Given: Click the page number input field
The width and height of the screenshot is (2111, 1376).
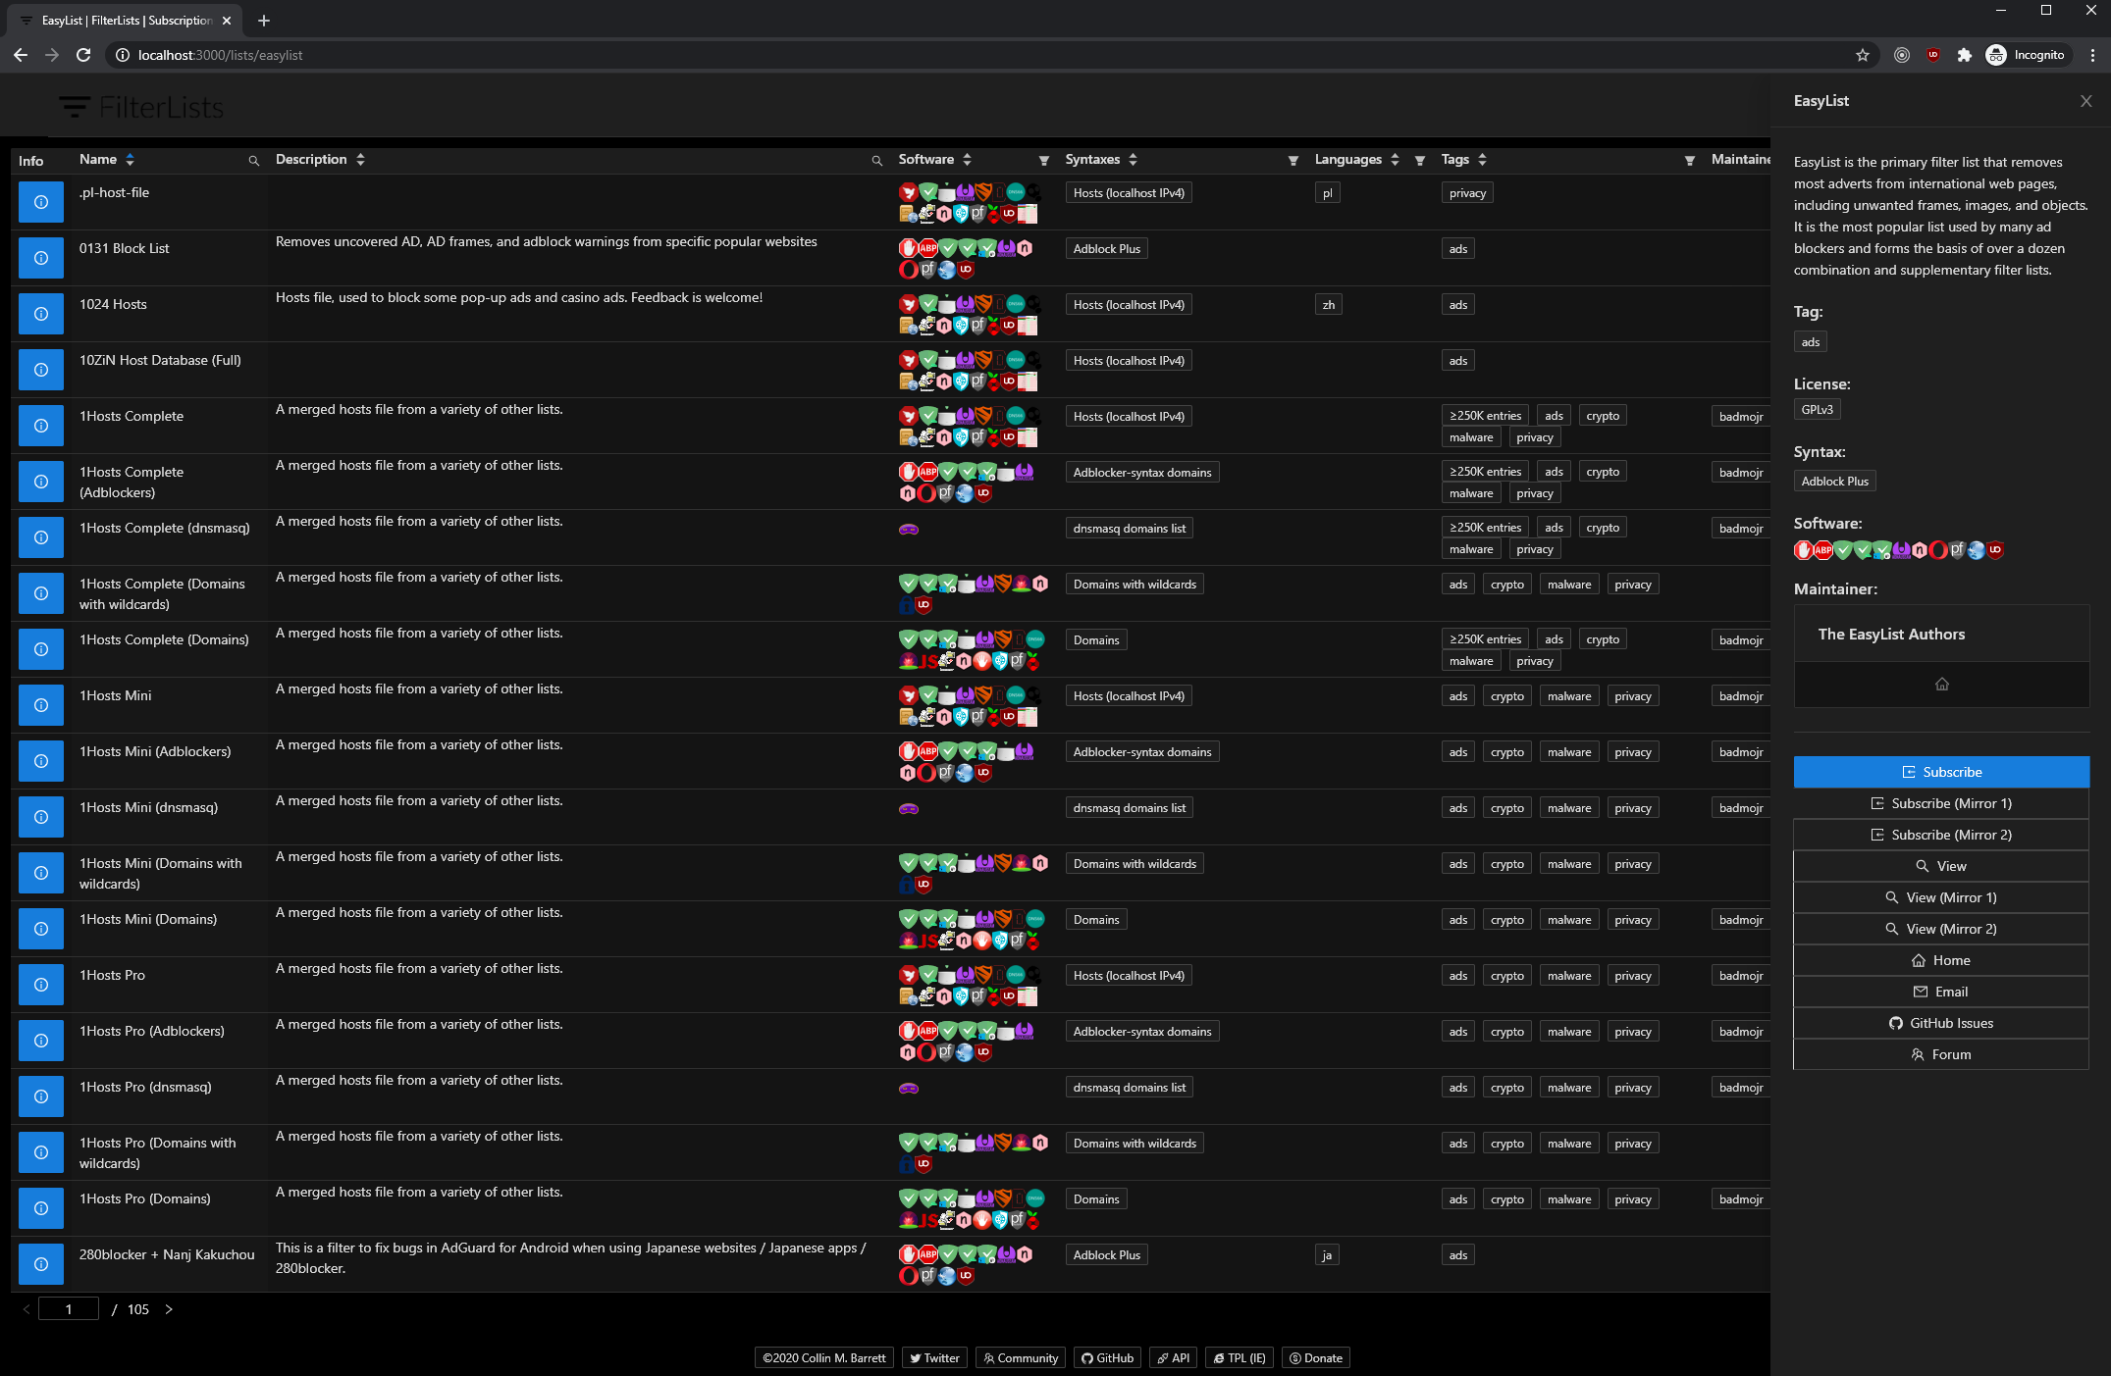Looking at the screenshot, I should coord(69,1309).
